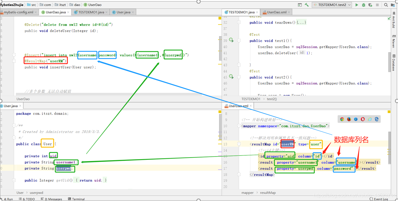Collapse the resultMap tag fold marker
The height and width of the screenshot is (201, 398).
click(x=239, y=144)
